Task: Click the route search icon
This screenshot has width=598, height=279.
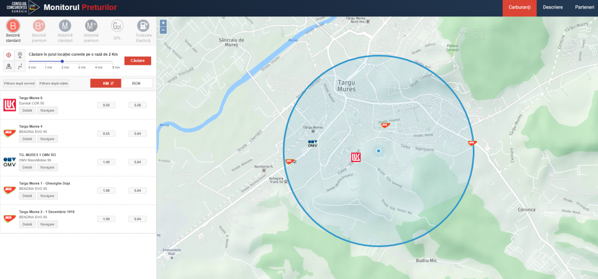Action: click(x=20, y=66)
